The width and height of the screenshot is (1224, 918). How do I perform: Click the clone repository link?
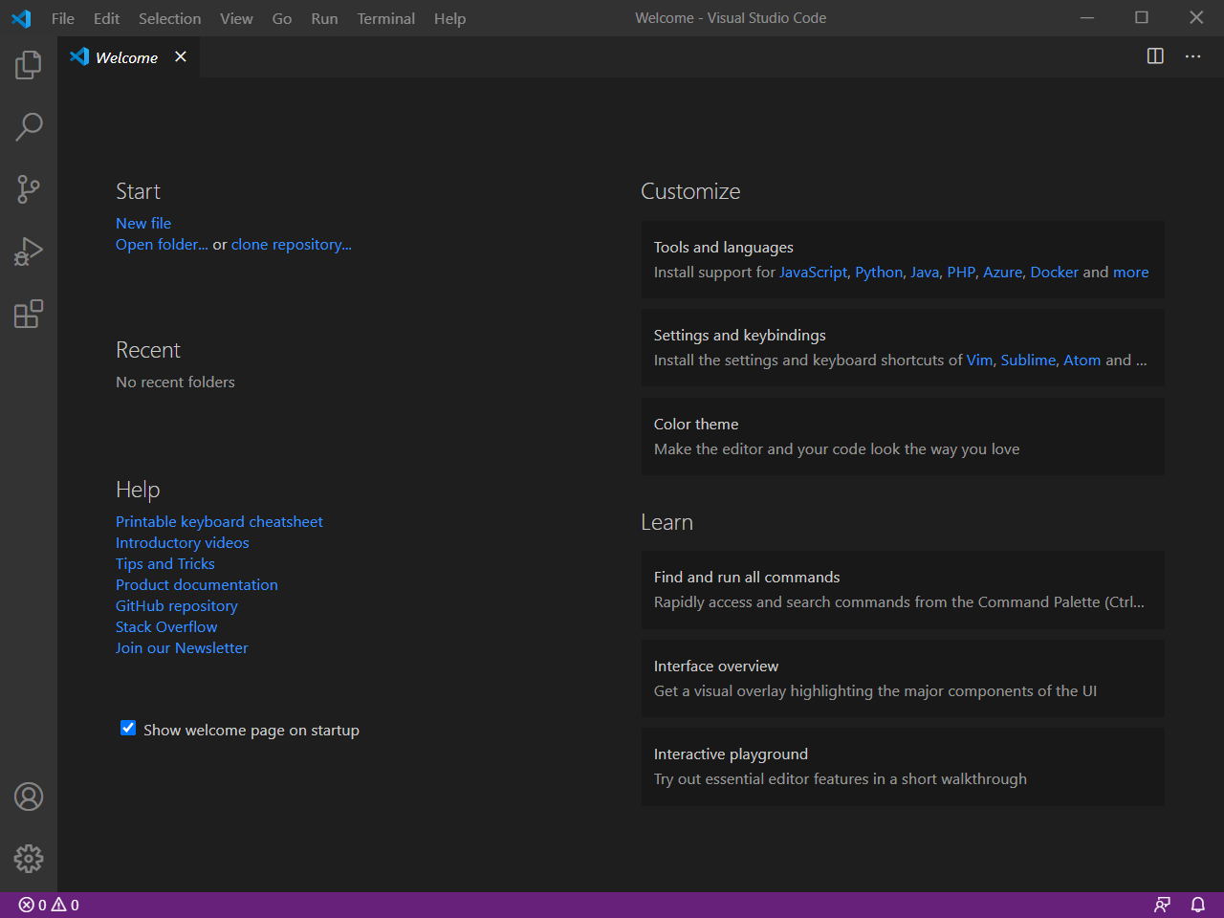tap(291, 245)
